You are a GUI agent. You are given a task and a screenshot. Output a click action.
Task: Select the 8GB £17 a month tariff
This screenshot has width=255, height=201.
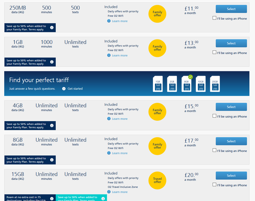tap(231, 141)
